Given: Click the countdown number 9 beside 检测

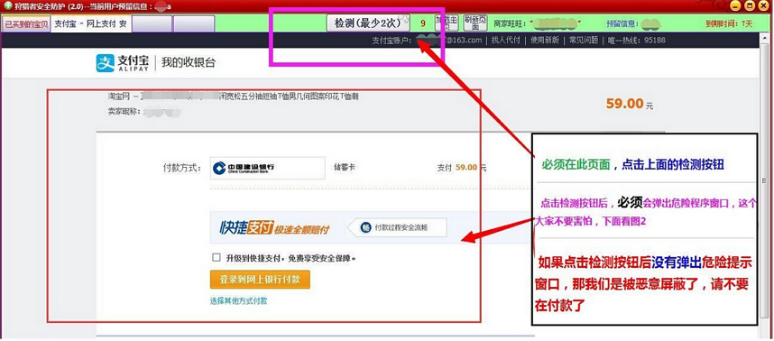Looking at the screenshot, I should 423,23.
